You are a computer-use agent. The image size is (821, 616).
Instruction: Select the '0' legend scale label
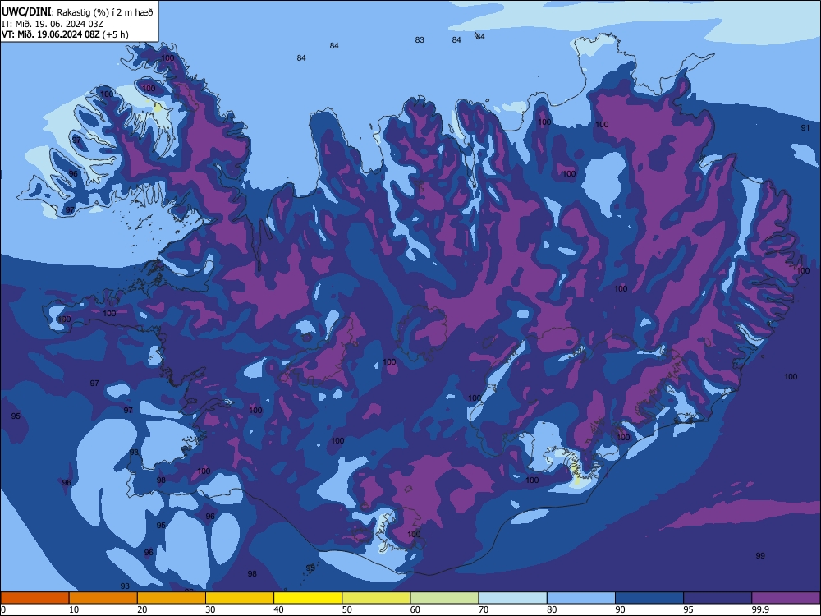[3, 609]
